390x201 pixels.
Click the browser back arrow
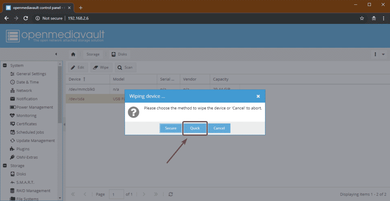[x=7, y=18]
